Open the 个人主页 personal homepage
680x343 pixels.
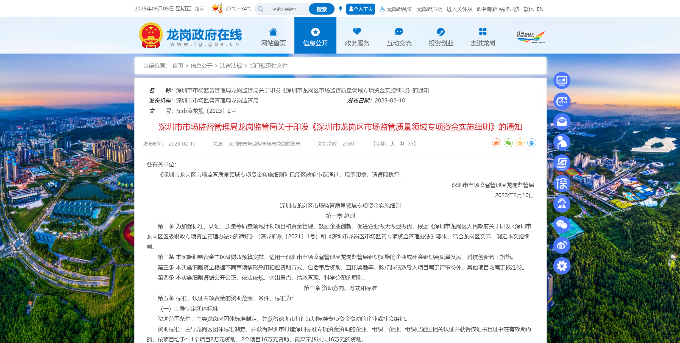[361, 9]
